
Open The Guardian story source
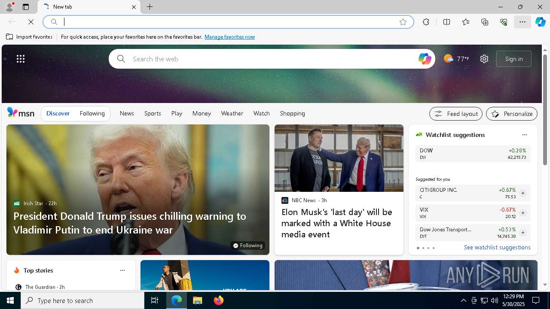40,287
